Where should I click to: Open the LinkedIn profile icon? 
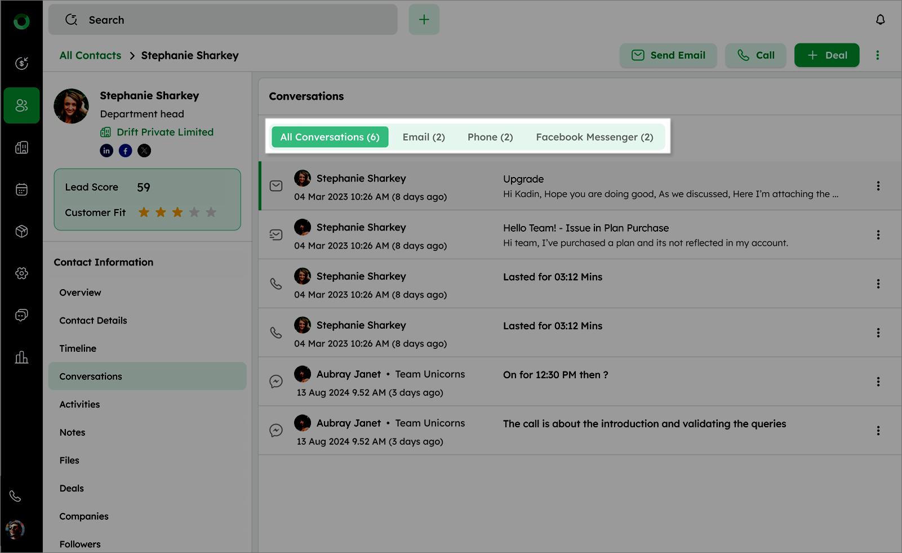point(106,151)
